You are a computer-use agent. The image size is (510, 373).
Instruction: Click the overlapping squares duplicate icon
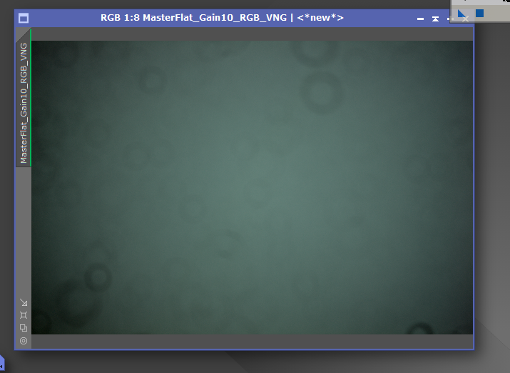click(24, 328)
